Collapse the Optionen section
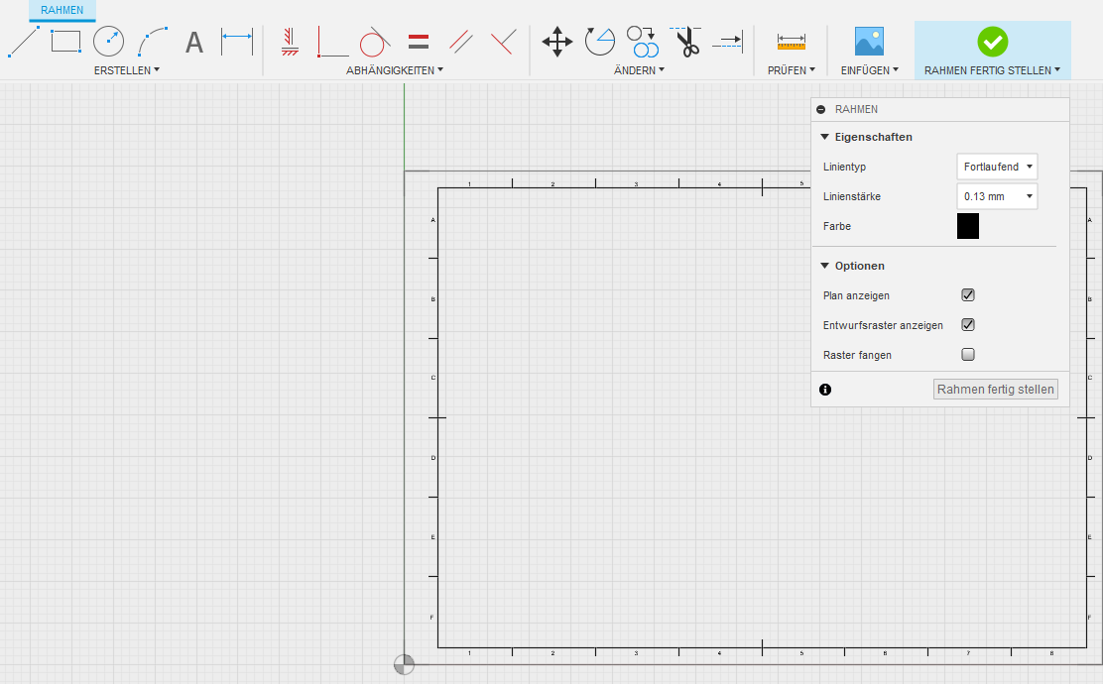 click(825, 266)
